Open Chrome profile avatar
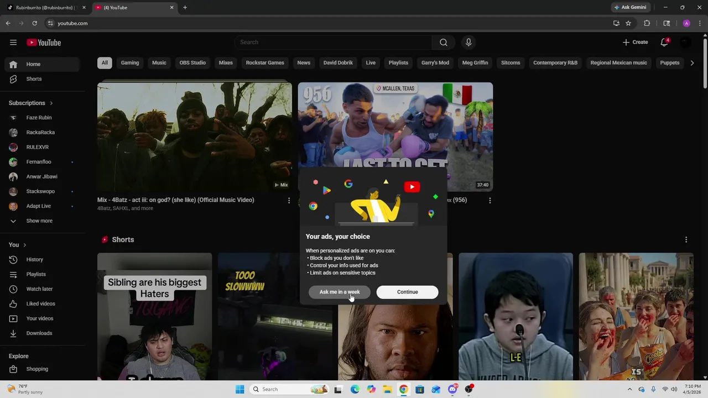 click(x=686, y=23)
